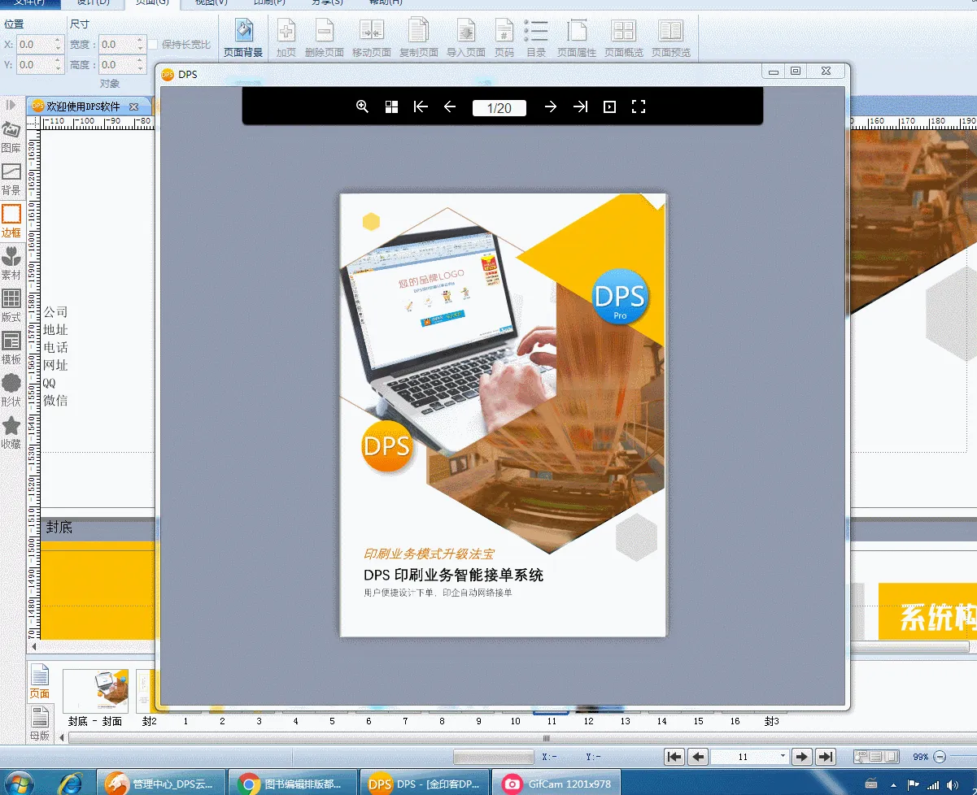Open Chrome 图书编辑排版 taskbar window
Image resolution: width=977 pixels, height=795 pixels.
[293, 784]
